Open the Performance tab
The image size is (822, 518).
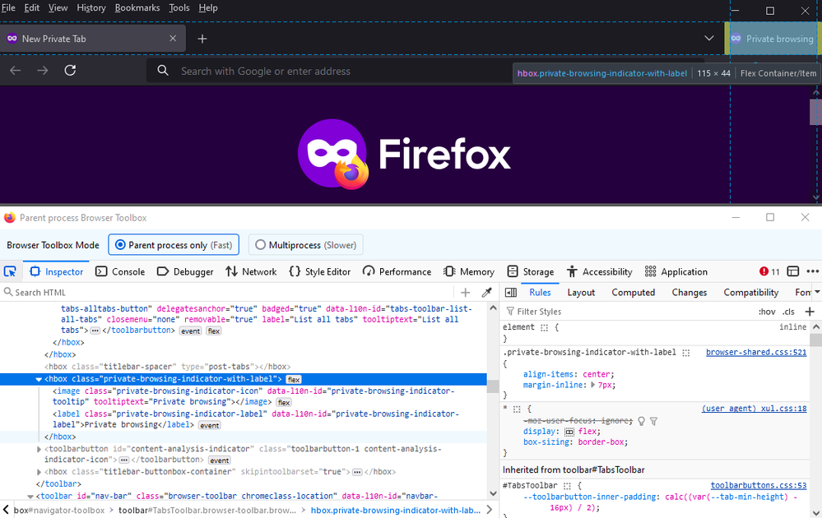(x=397, y=271)
